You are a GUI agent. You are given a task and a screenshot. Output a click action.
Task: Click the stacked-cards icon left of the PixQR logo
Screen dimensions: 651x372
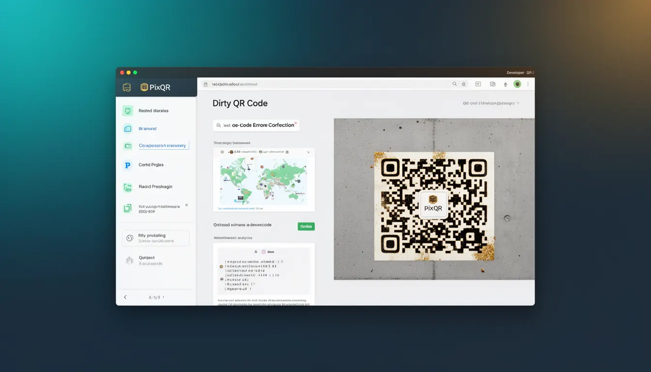click(x=127, y=88)
